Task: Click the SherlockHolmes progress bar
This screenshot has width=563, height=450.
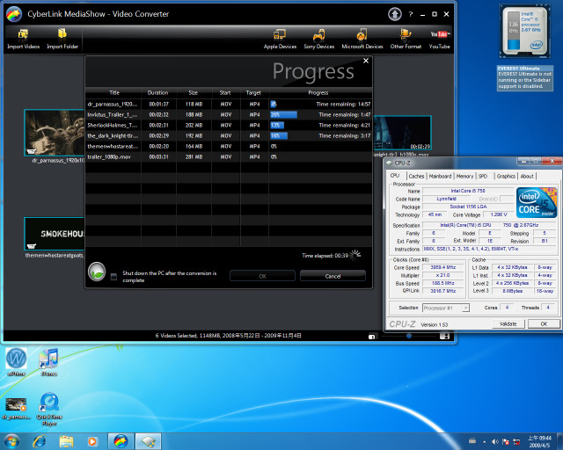Action: coord(277,125)
